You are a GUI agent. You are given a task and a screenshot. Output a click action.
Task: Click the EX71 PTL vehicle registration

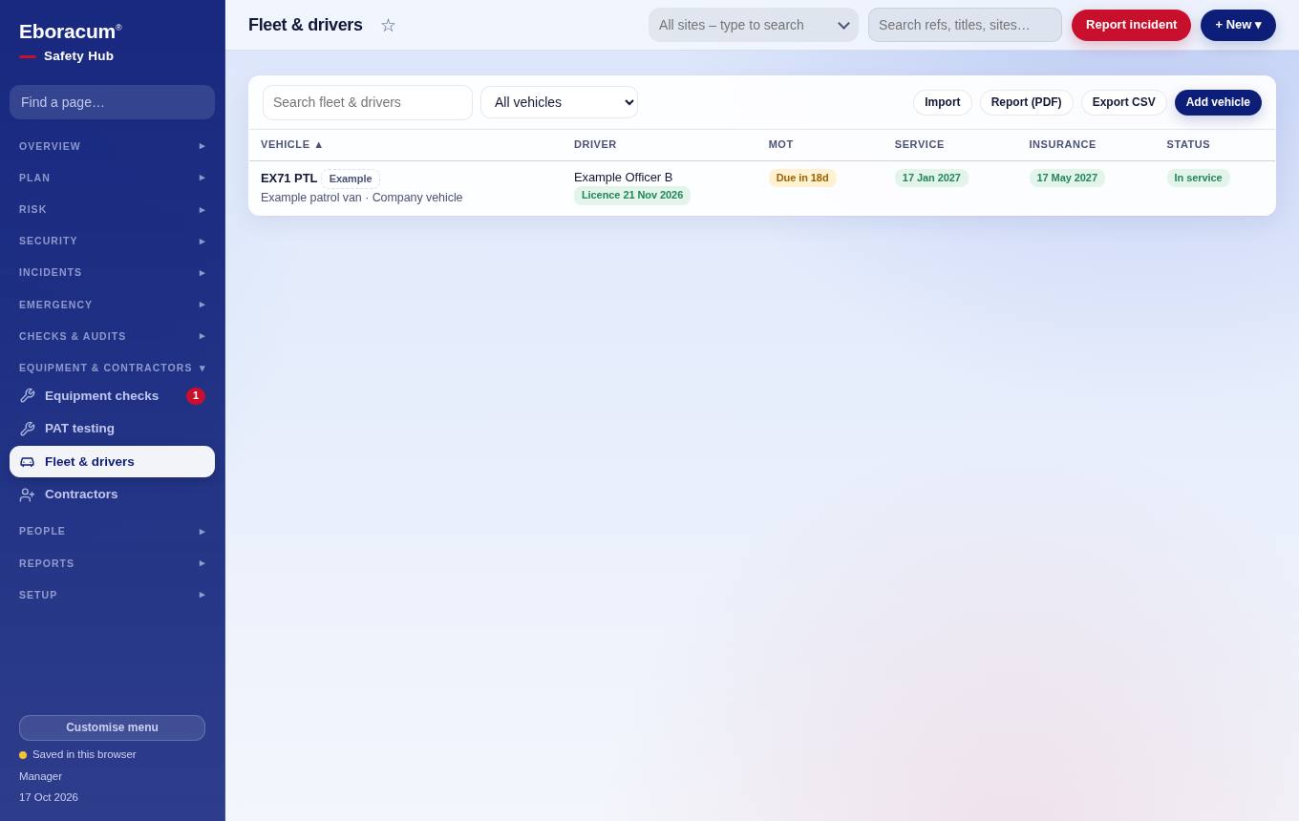pos(288,179)
